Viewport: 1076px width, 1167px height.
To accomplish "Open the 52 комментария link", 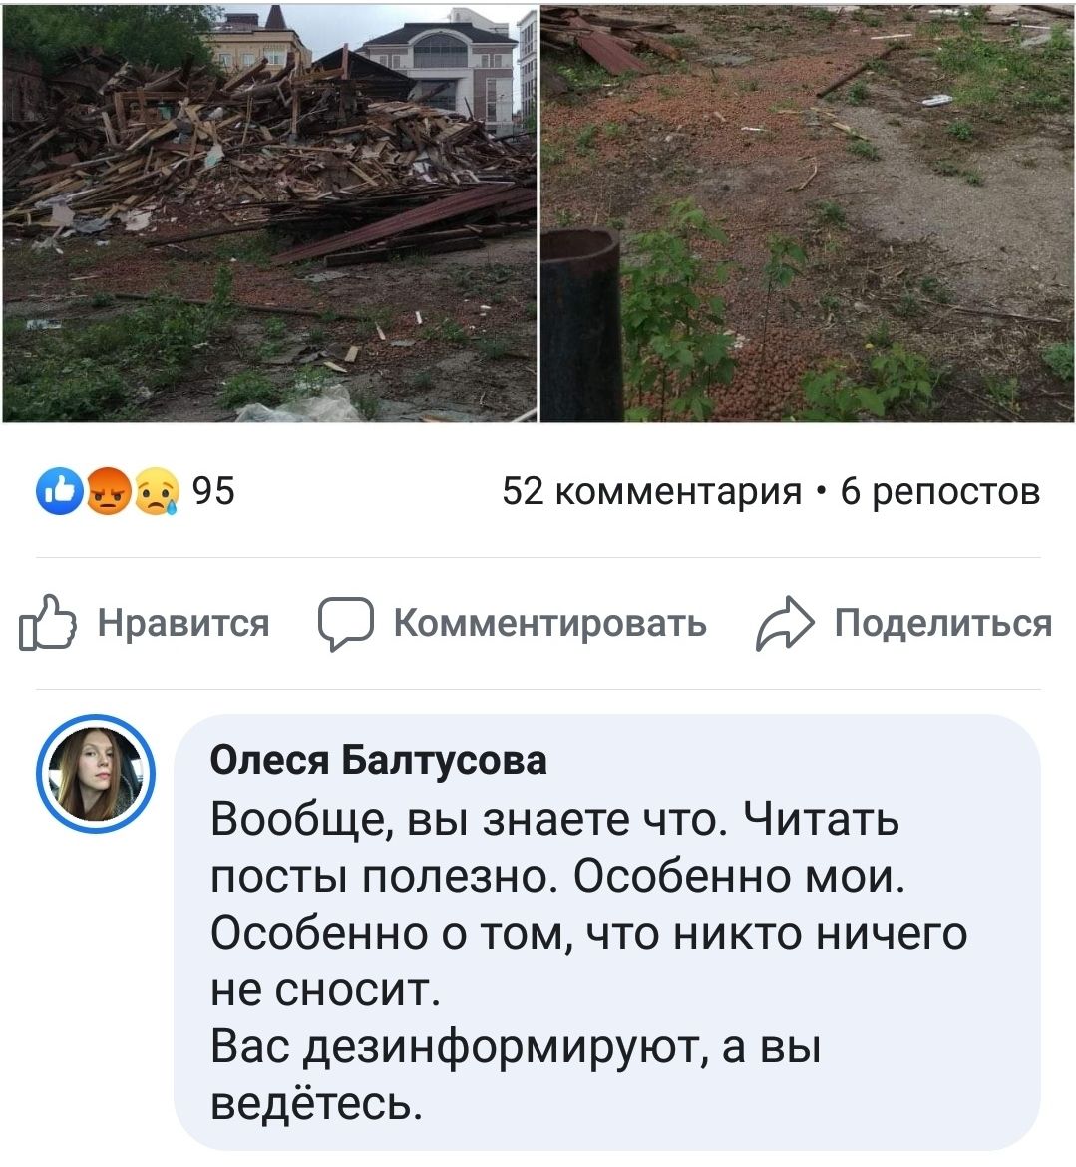I will click(652, 491).
